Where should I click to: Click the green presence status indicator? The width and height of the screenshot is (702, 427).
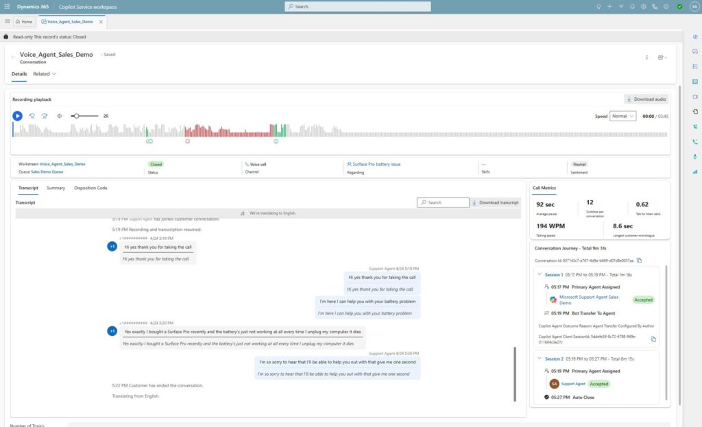tap(679, 7)
